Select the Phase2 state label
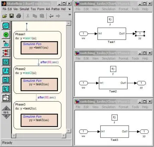Screen dimensions: 154x147 (x=20, y=69)
